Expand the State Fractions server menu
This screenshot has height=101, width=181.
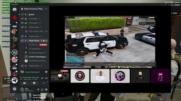point(46,9)
